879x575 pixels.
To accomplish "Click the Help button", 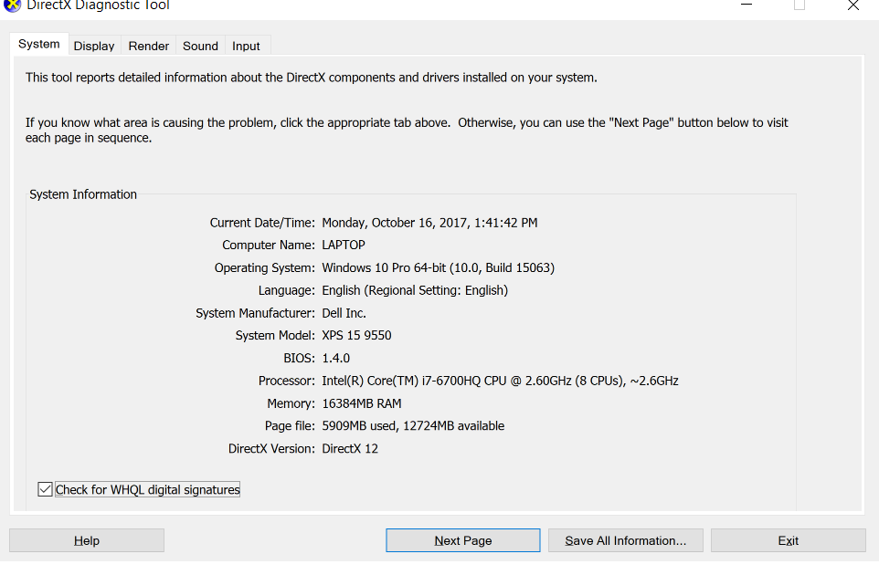I will pos(87,540).
